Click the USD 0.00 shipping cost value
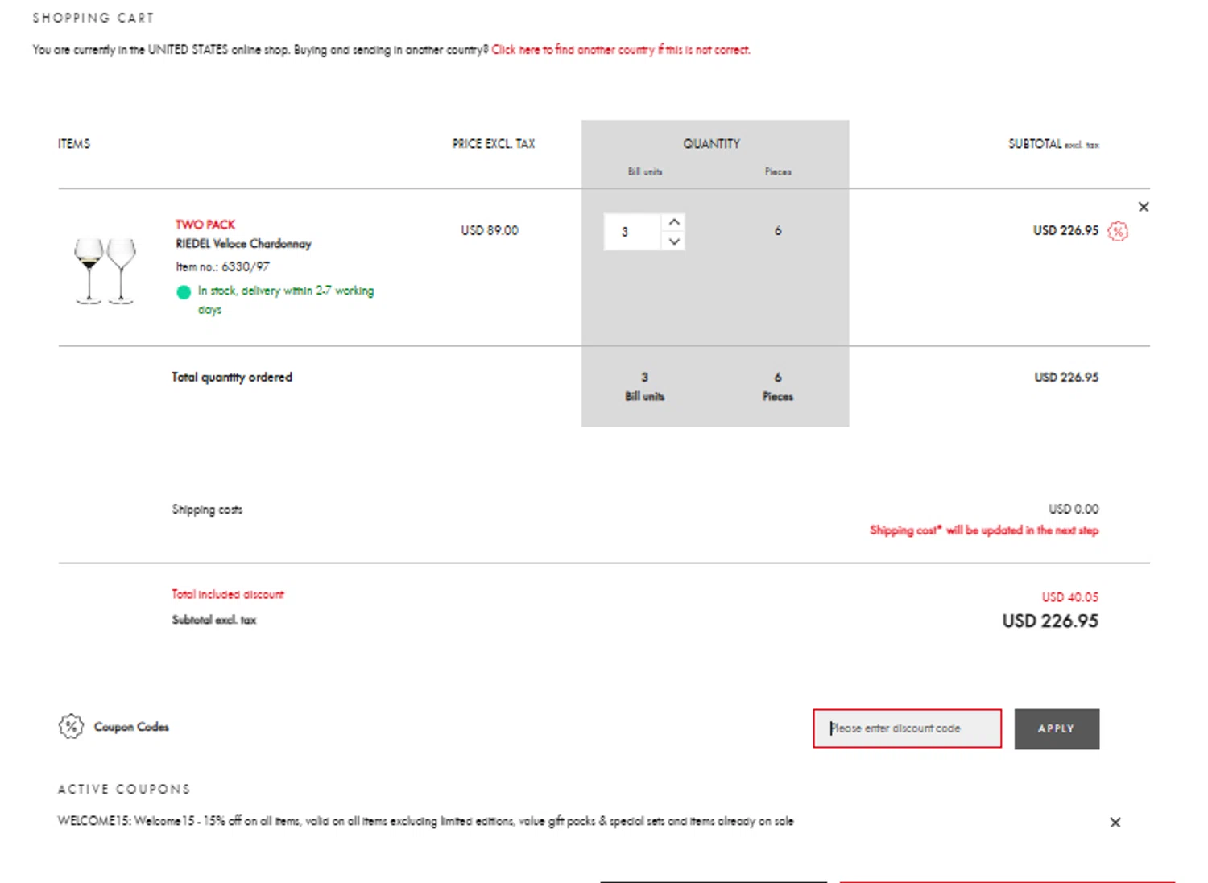 pos(1074,509)
